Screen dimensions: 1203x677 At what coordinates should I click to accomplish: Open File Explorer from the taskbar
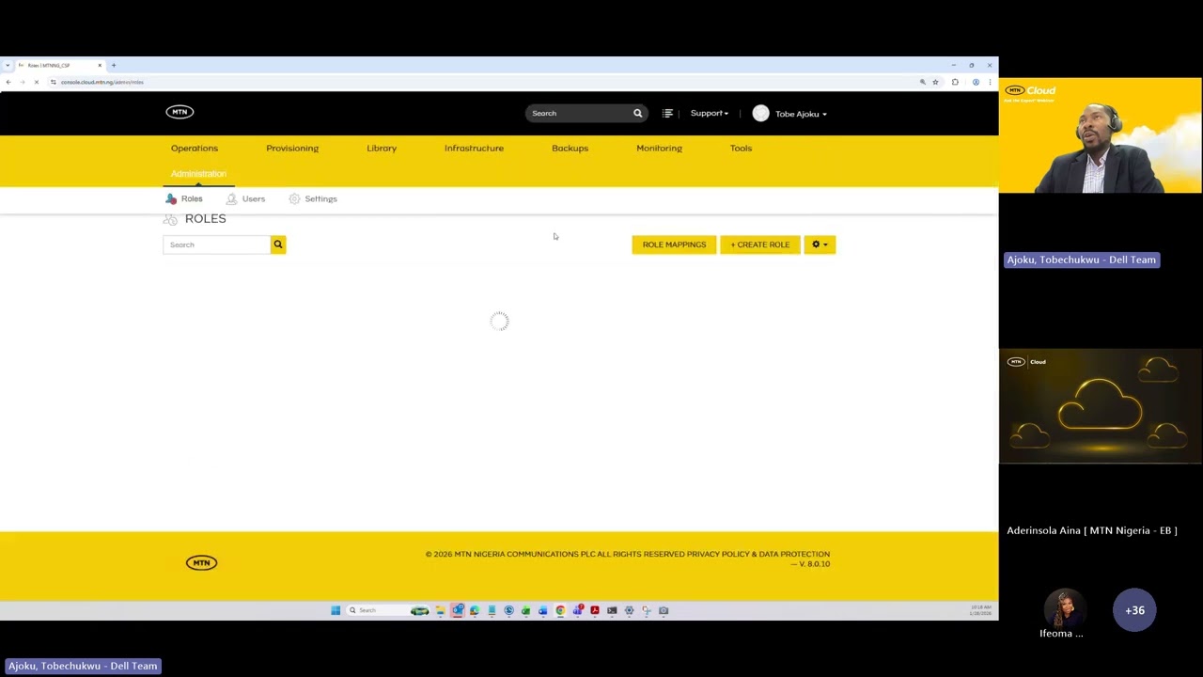440,610
